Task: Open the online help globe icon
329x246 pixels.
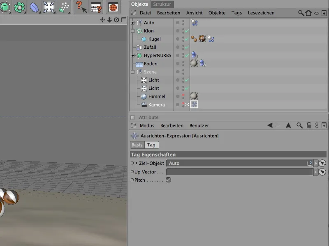Action: (x=113, y=7)
